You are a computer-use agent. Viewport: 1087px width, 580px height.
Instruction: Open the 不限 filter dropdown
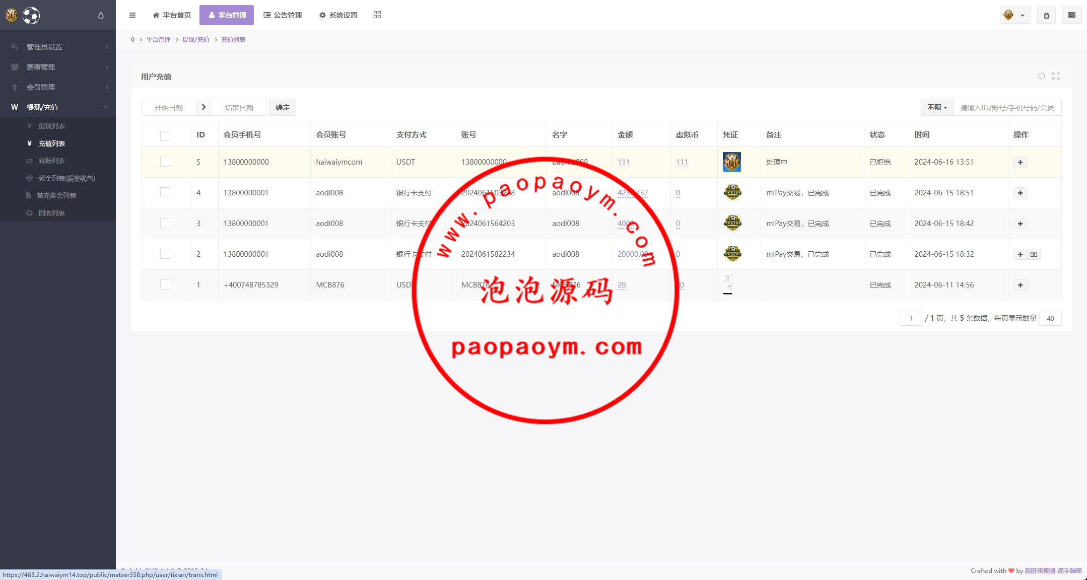(937, 107)
